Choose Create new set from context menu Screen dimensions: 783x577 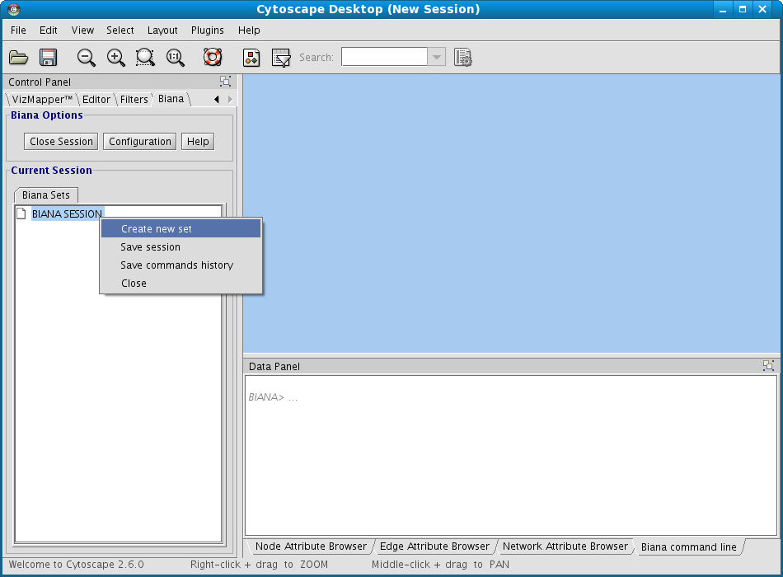157,229
